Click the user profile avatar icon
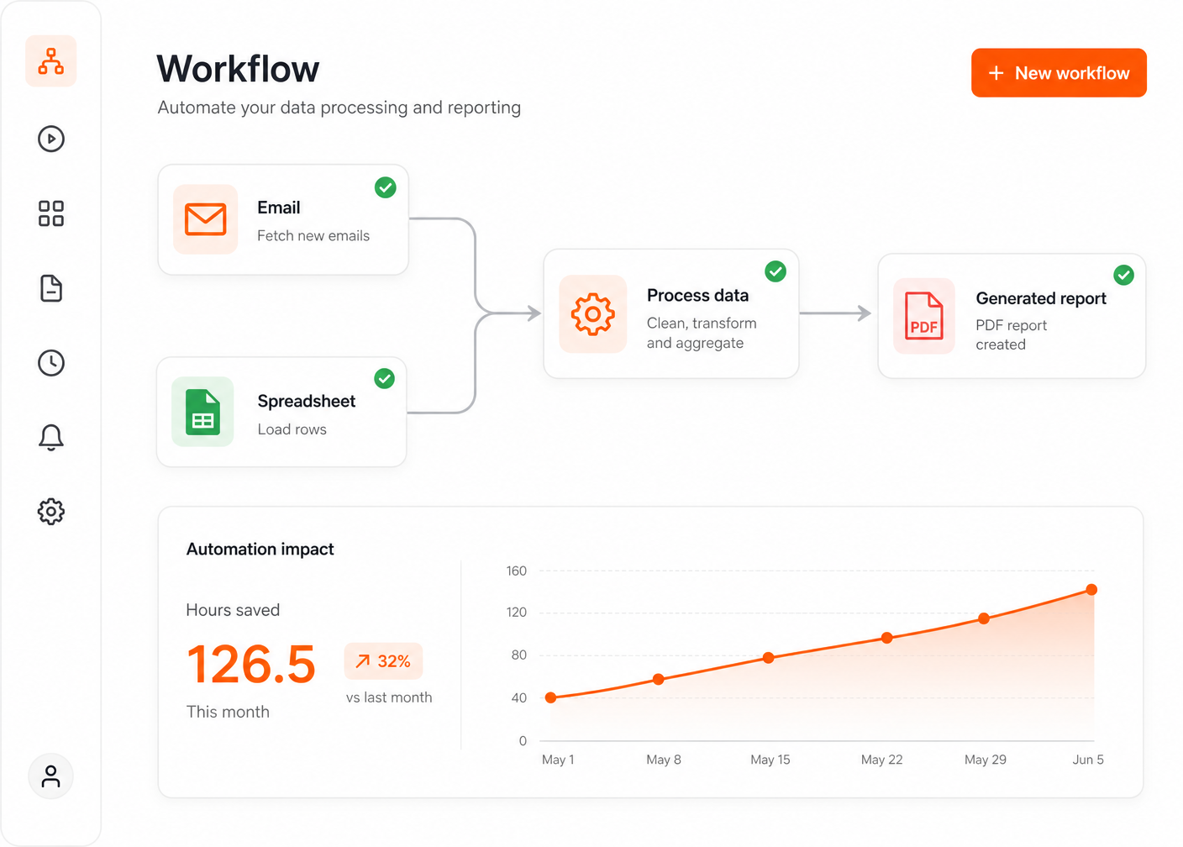 [51, 776]
